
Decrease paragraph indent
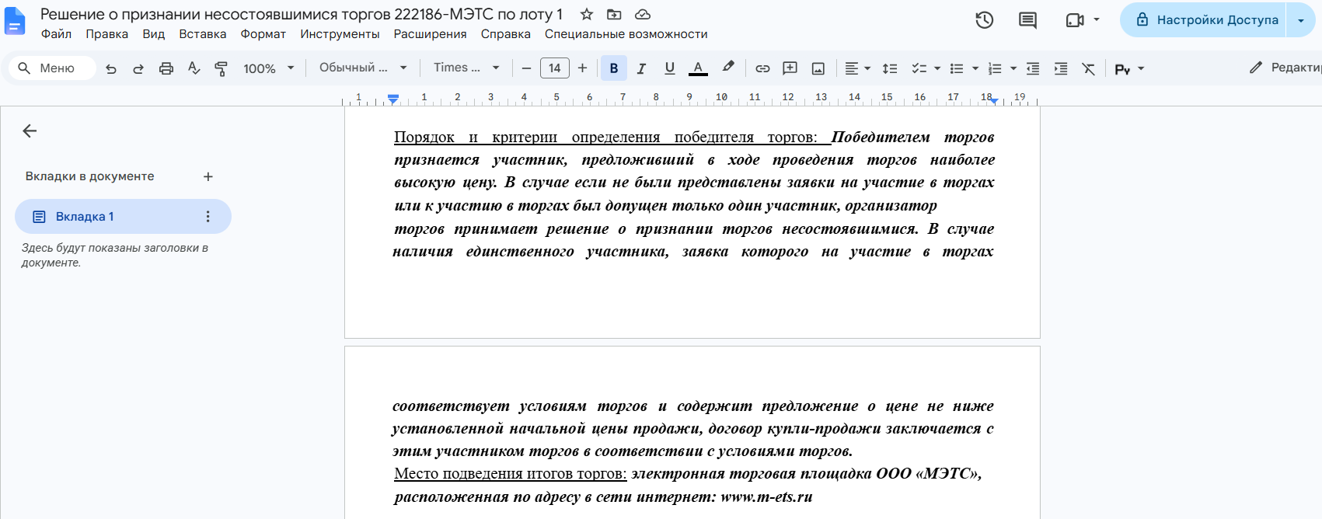click(1033, 68)
